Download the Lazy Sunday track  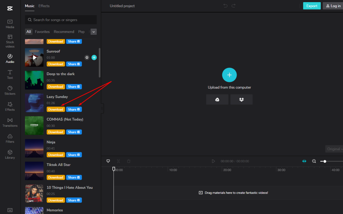coord(55,109)
